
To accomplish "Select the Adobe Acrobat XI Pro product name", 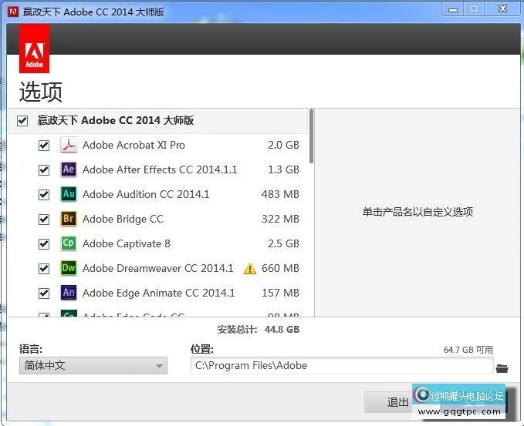I will tap(134, 145).
